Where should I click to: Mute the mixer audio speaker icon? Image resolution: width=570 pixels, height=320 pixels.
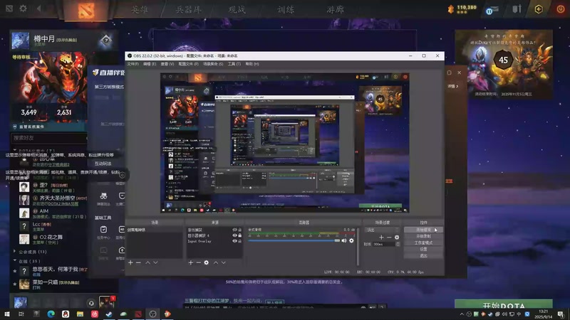(344, 240)
